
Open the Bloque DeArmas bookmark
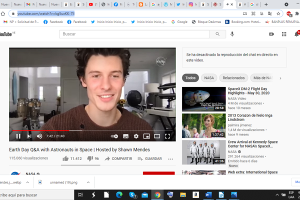click(x=206, y=22)
